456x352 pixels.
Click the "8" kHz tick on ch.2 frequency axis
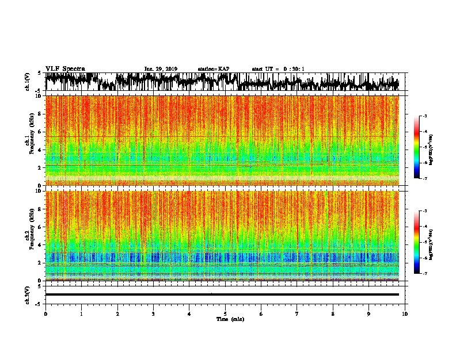point(40,209)
